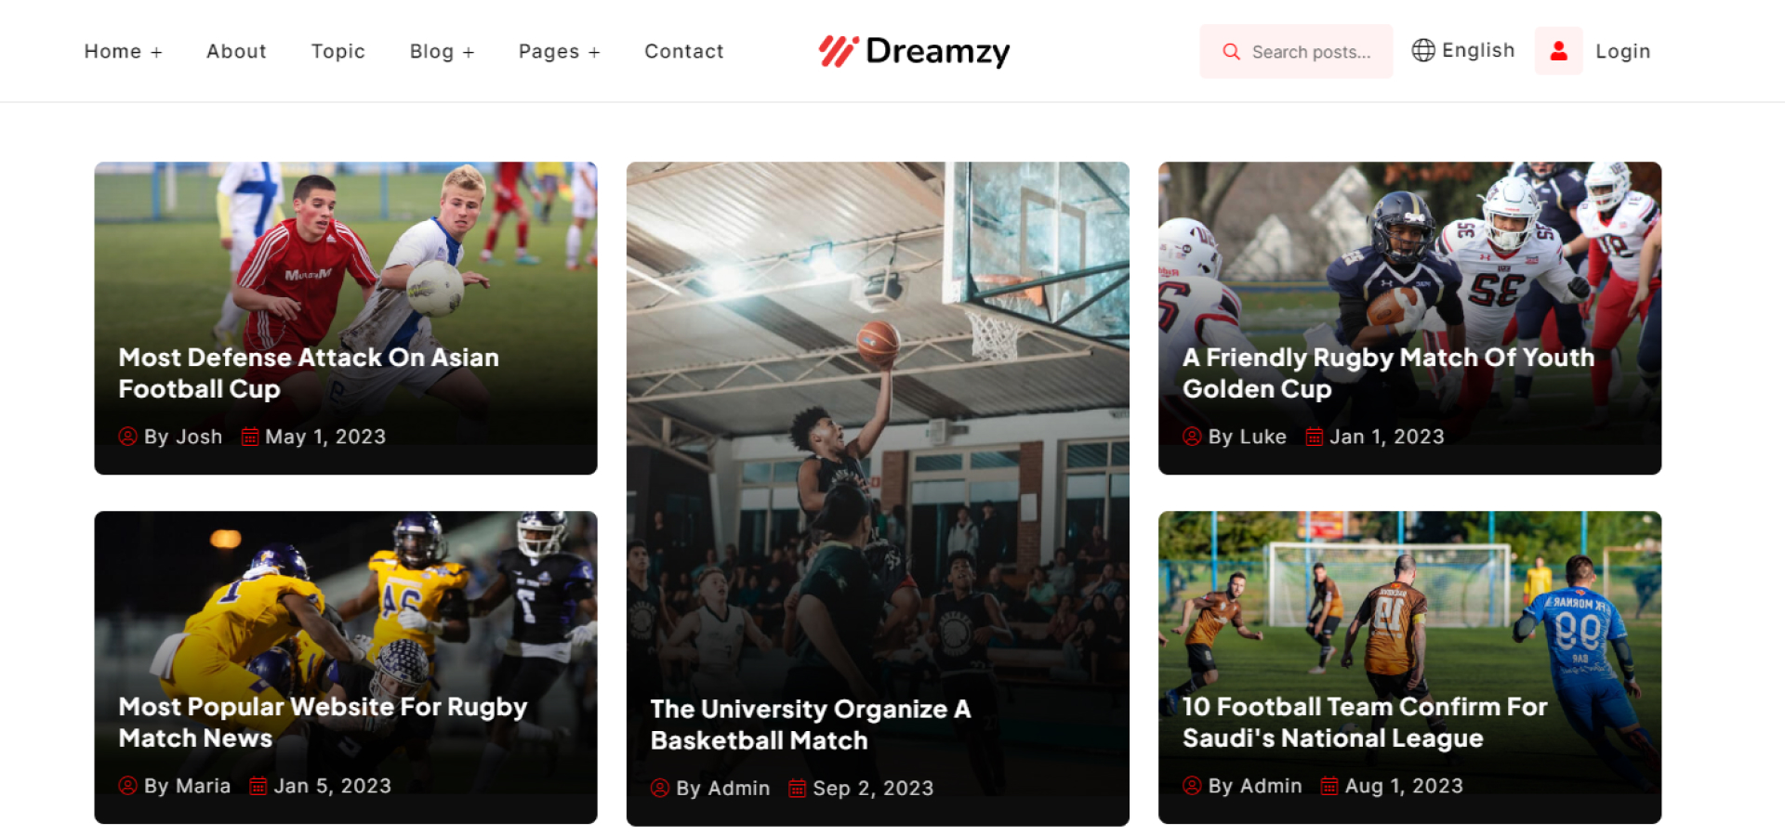Click calendar icon next to May 1, 2023
The width and height of the screenshot is (1785, 836).
249,437
